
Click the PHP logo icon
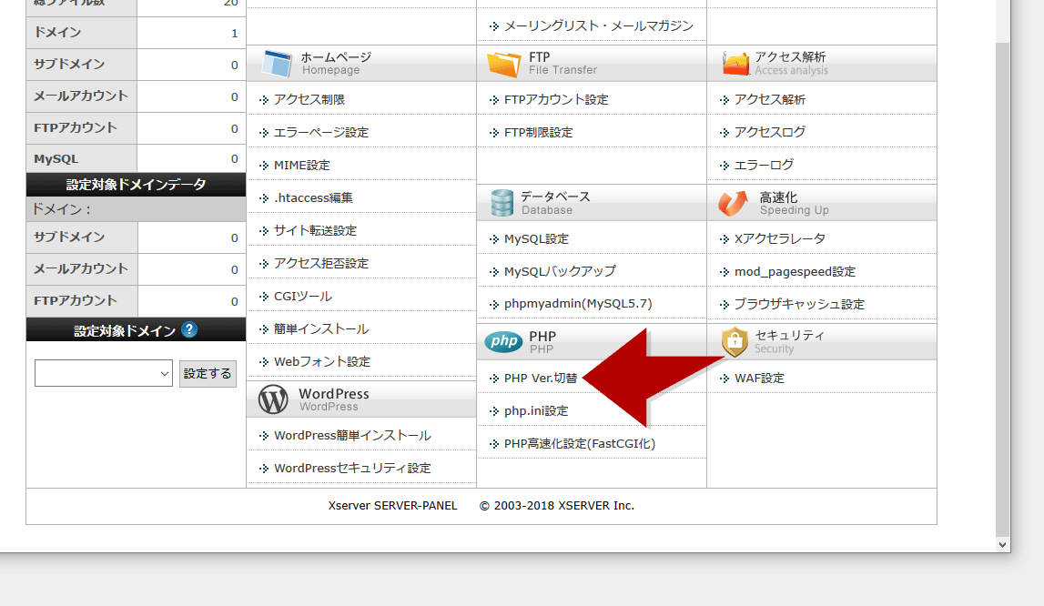pos(503,341)
